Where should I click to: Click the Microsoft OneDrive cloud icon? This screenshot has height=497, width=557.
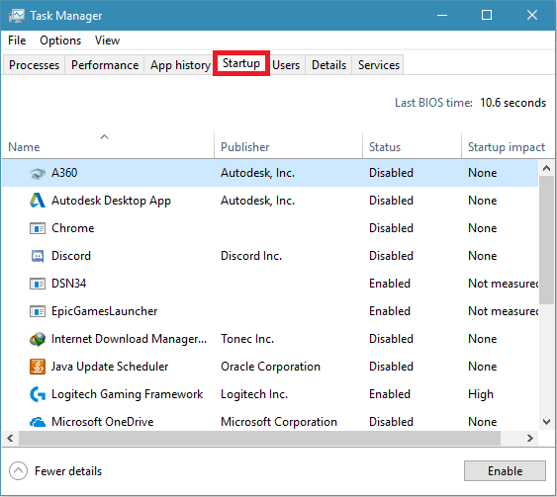click(x=38, y=422)
